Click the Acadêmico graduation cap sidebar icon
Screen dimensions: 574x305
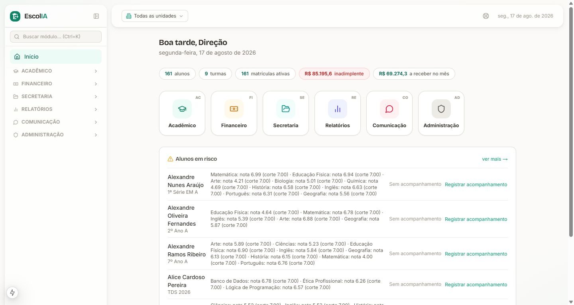16,71
